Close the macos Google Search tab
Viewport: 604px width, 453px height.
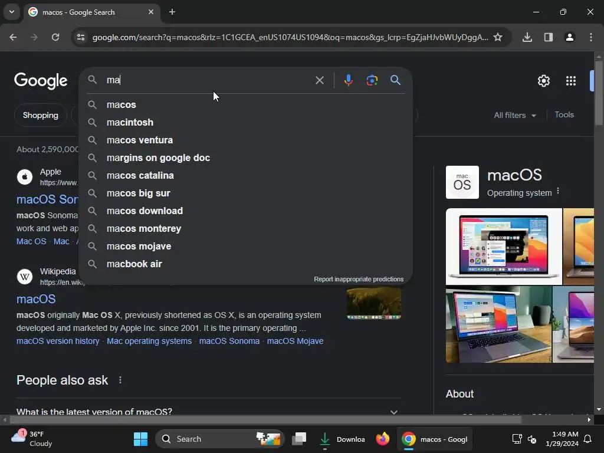pyautogui.click(x=150, y=12)
